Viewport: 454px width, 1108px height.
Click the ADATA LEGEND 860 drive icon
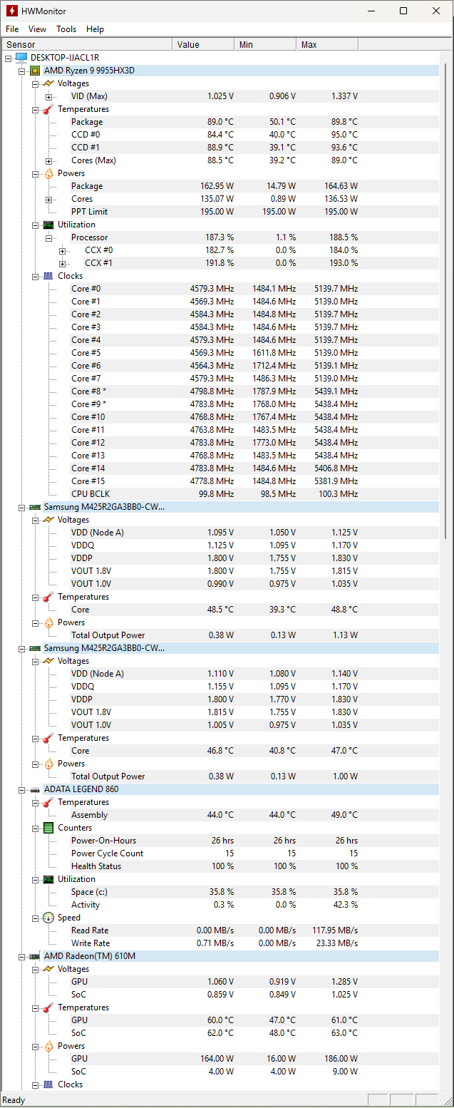click(35, 789)
